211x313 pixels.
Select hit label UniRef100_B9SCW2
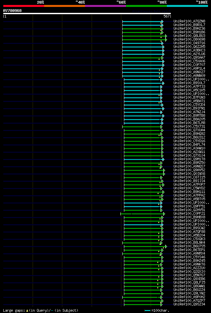(189, 228)
